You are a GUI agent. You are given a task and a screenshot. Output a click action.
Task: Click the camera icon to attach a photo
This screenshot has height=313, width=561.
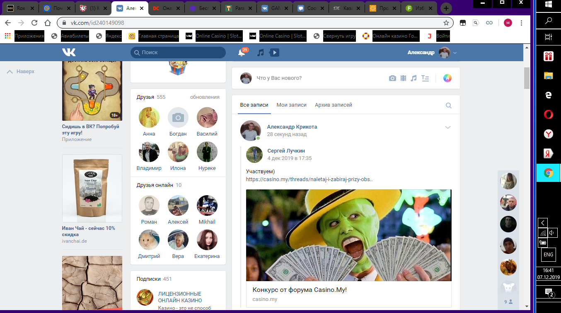(392, 78)
